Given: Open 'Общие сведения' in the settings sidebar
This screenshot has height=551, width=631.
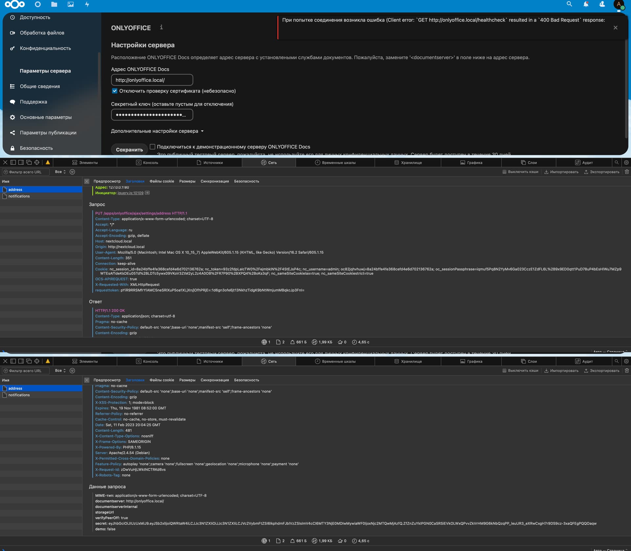Looking at the screenshot, I should pyautogui.click(x=40, y=86).
